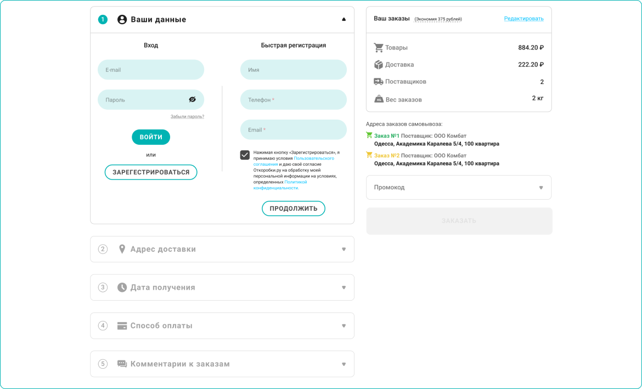Uncheck the user agreement consent checkbox
Image resolution: width=642 pixels, height=389 pixels.
245,155
